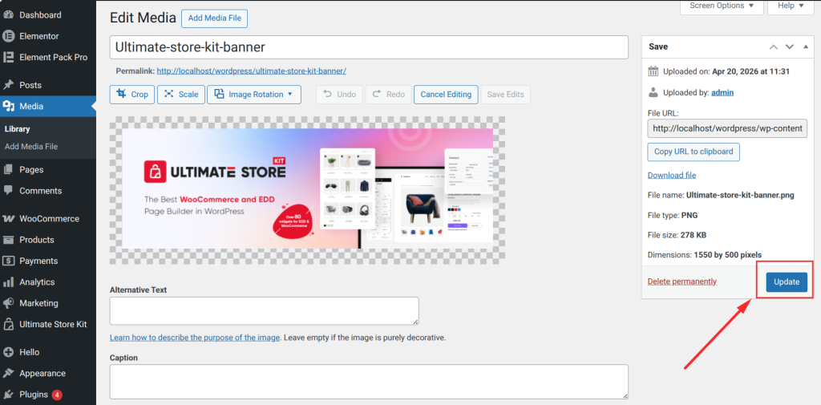Click the Edit Media heading

(143, 18)
